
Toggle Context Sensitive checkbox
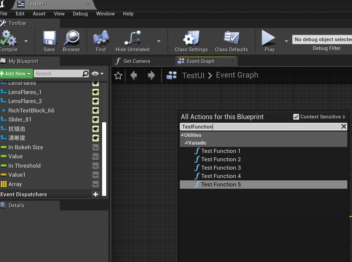pyautogui.click(x=296, y=117)
